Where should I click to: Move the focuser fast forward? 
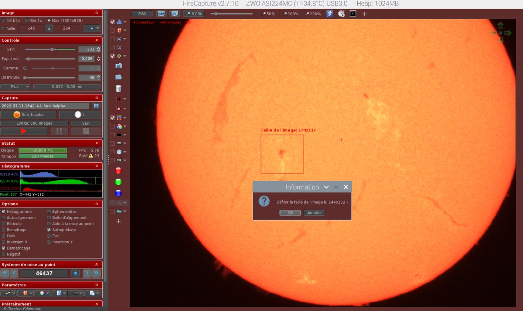[x=96, y=273]
